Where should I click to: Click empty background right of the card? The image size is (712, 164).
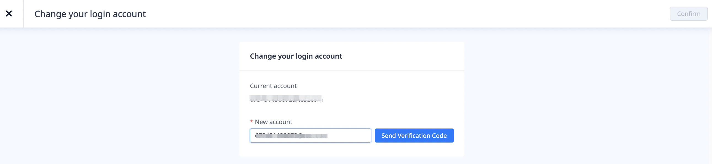(x=580, y=97)
